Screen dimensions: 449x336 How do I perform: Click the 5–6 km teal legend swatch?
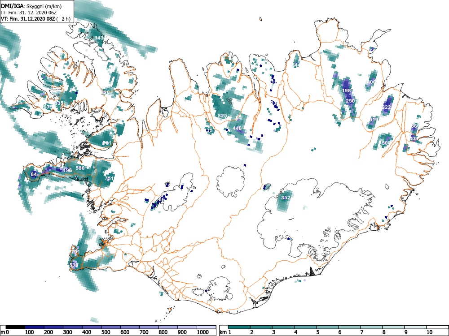point(327,327)
